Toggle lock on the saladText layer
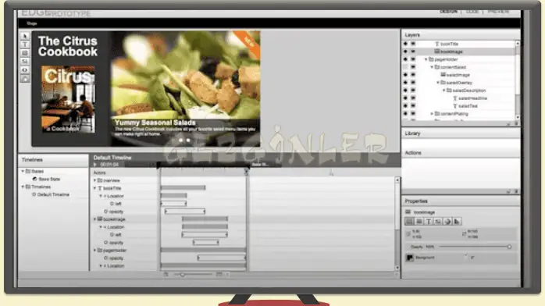This screenshot has width=545, height=306. [x=413, y=106]
